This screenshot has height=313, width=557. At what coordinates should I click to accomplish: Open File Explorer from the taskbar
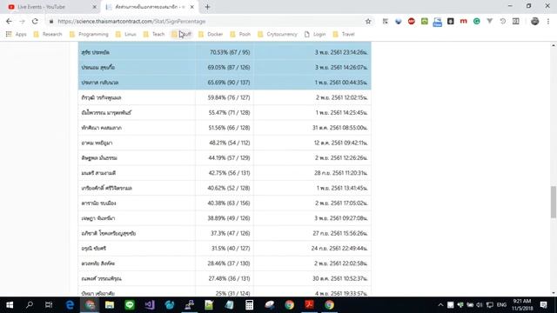[x=110, y=305]
